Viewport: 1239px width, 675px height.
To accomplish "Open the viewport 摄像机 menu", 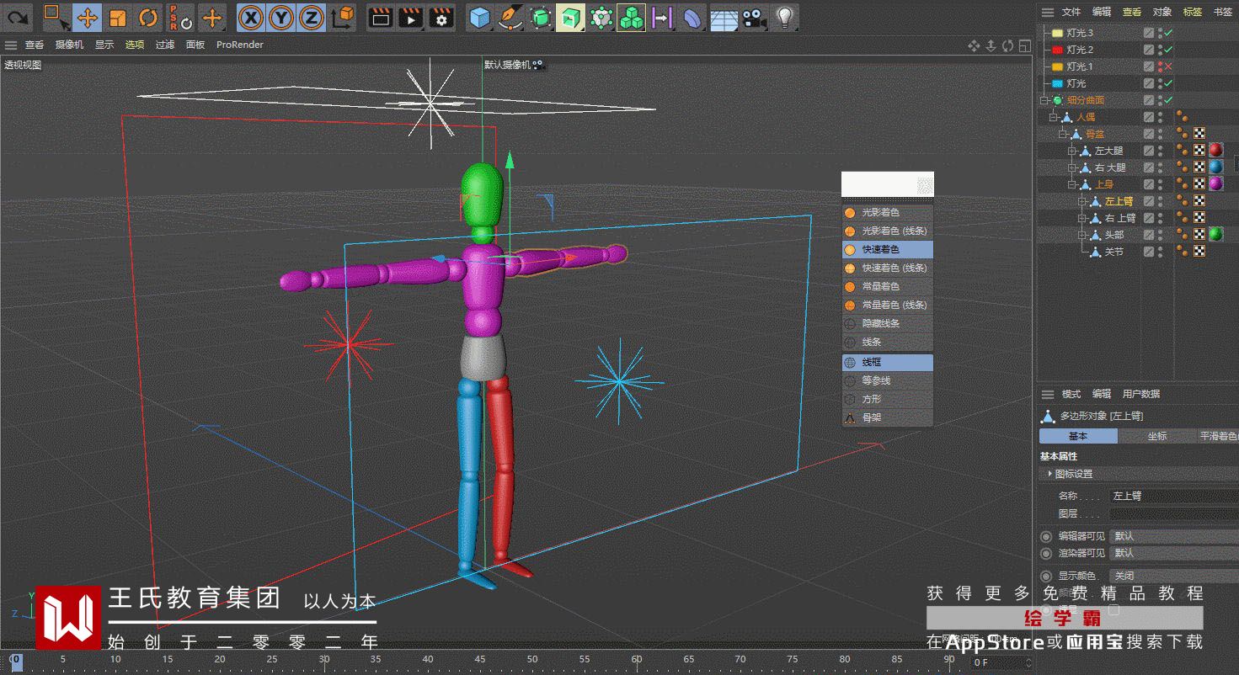I will click(69, 45).
